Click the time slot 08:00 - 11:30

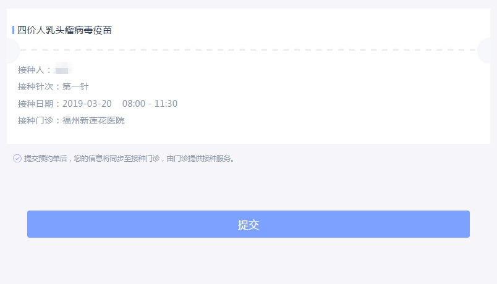pyautogui.click(x=150, y=104)
